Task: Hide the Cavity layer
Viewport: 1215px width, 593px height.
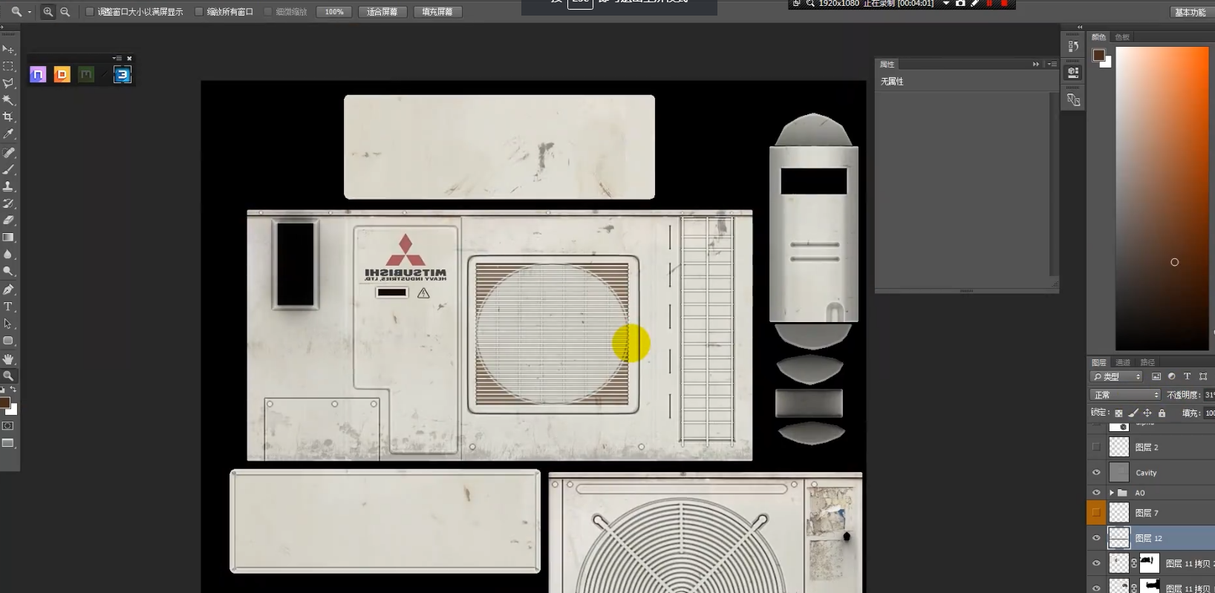Action: tap(1096, 472)
